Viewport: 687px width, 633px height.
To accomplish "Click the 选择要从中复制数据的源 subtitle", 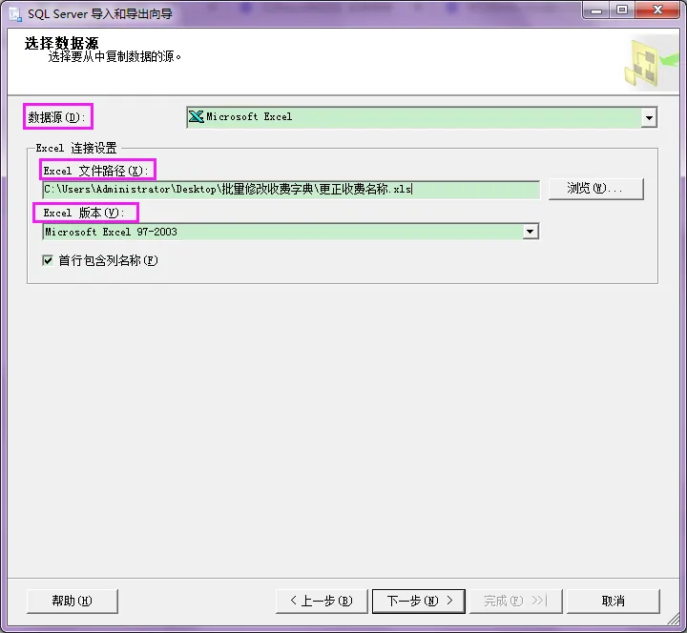I will coord(114,56).
